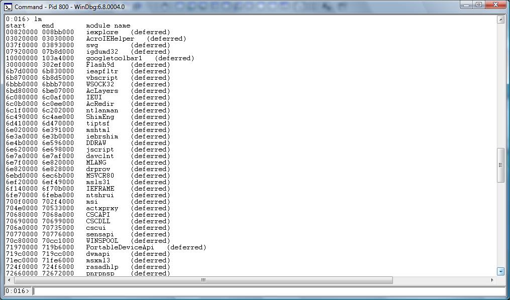Click the CSCAPI module name
The image size is (510, 300).
tap(98, 215)
